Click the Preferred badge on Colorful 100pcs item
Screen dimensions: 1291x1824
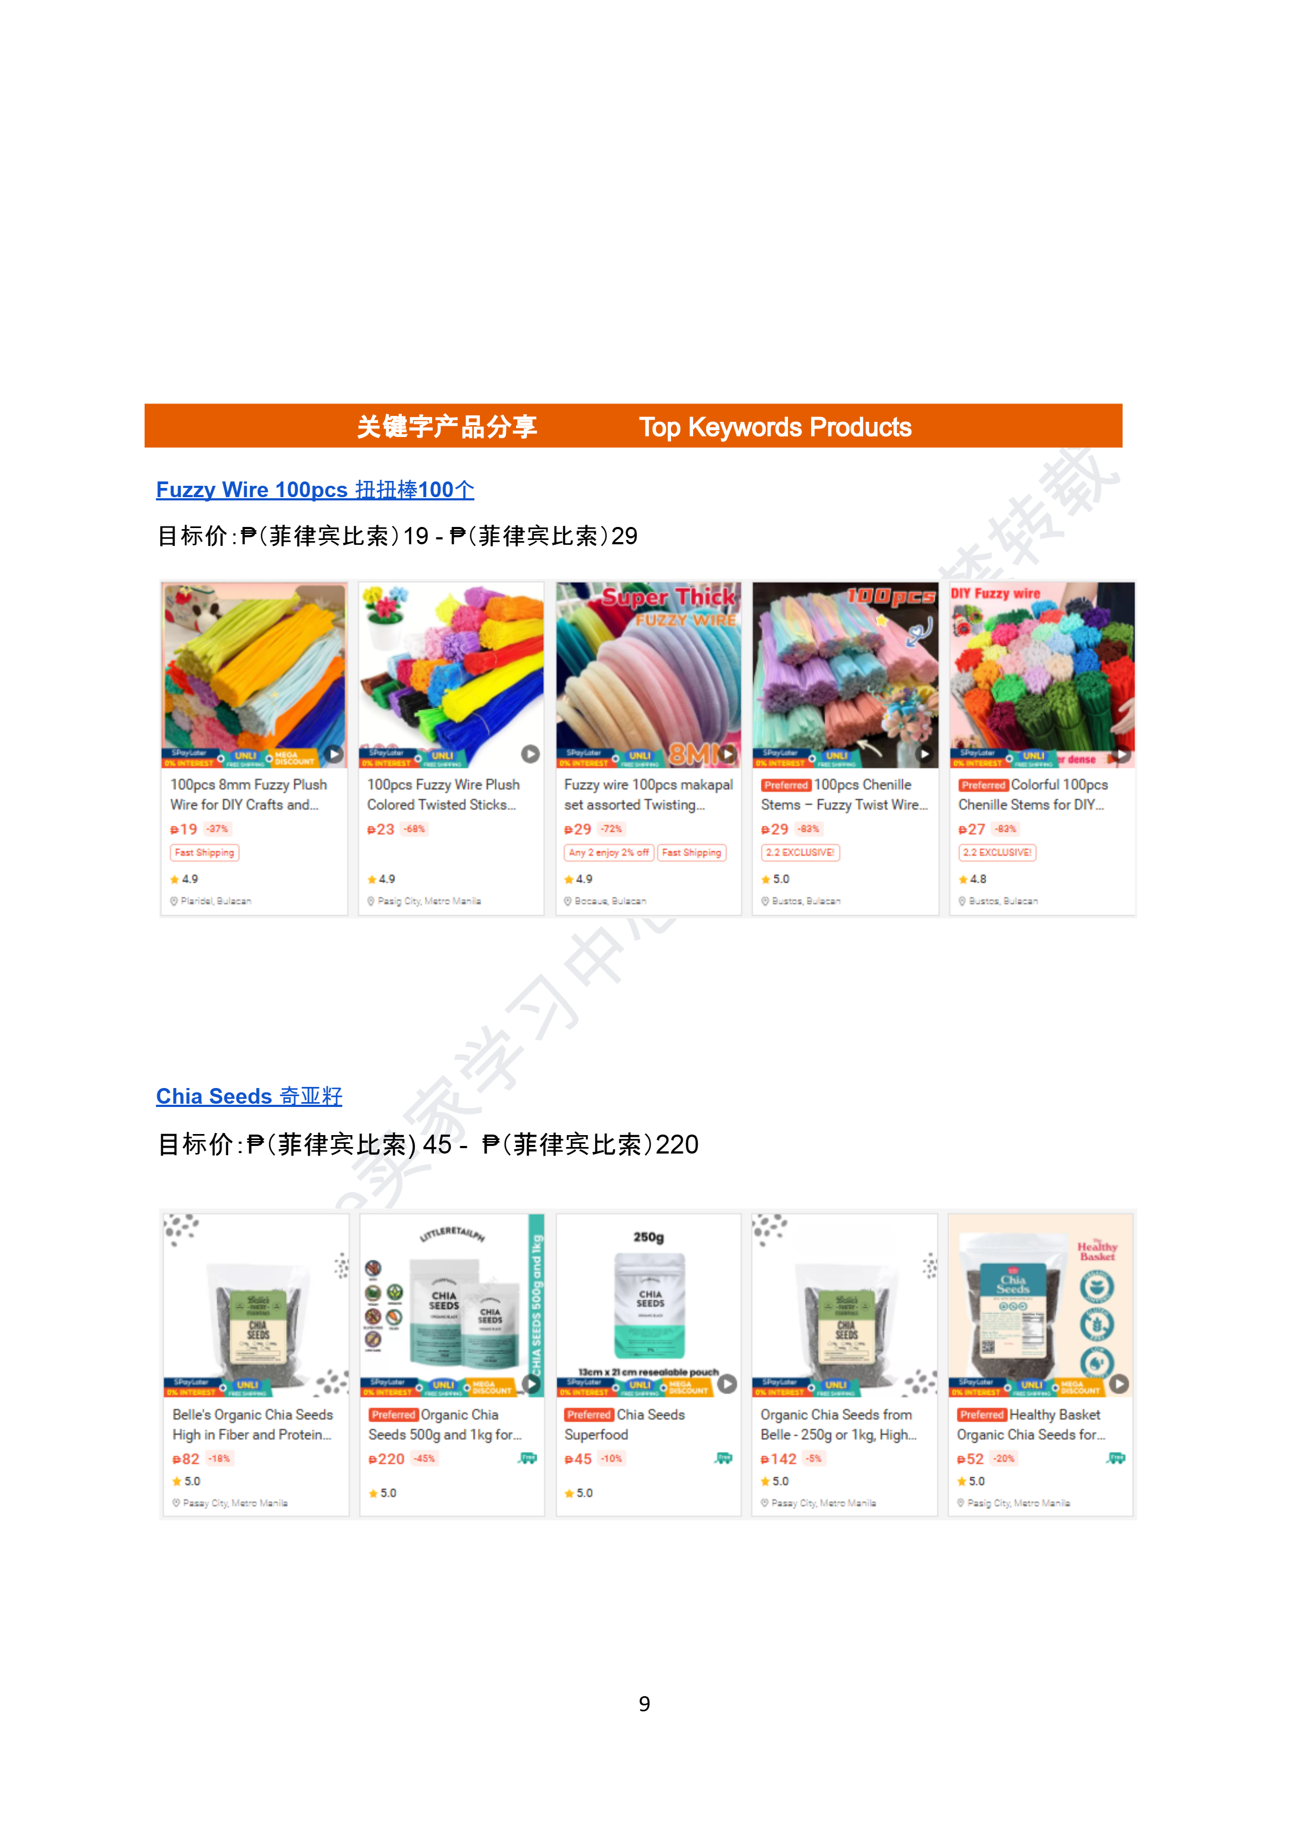pos(983,785)
